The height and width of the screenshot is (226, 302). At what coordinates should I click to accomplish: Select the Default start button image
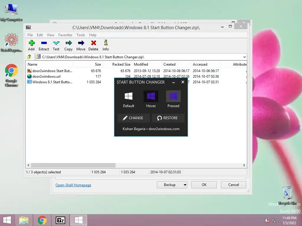point(129,96)
